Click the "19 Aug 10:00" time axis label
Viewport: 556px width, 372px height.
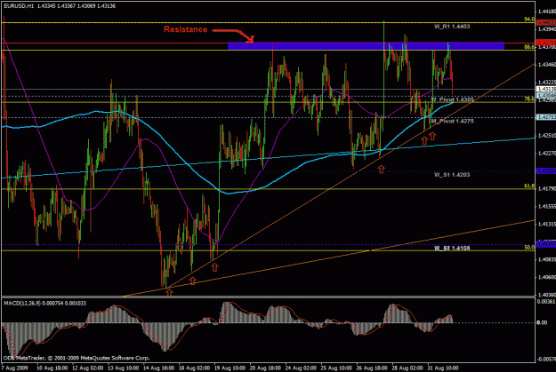tap(230, 368)
